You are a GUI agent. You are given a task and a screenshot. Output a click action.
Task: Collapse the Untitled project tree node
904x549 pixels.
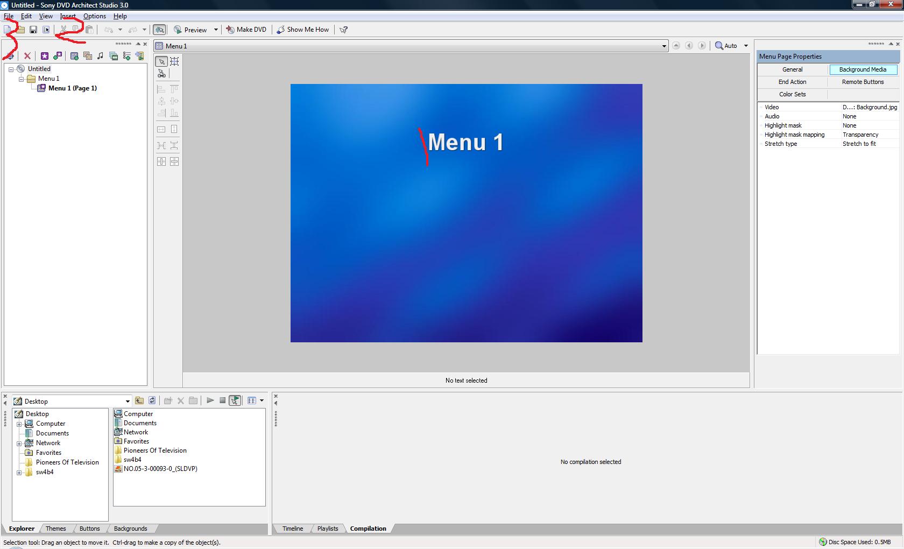click(x=11, y=69)
